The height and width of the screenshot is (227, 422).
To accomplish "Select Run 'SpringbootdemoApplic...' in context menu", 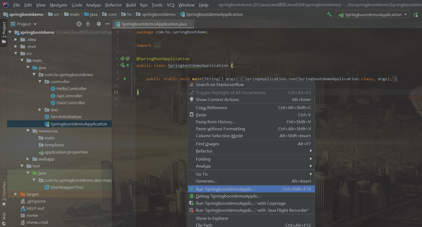I will [x=251, y=189].
